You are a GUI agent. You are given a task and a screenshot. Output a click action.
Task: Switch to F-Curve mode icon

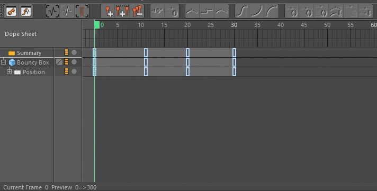coord(26,11)
